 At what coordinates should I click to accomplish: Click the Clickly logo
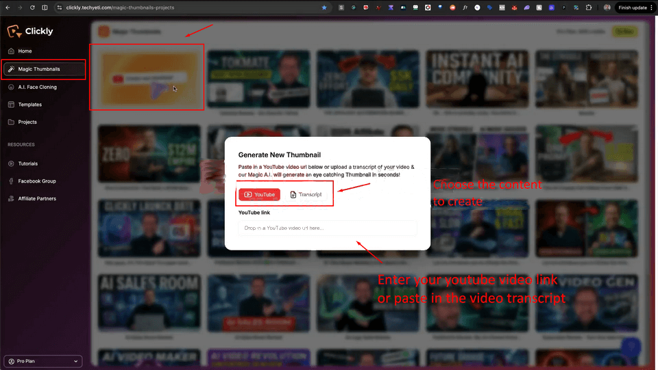pos(30,31)
